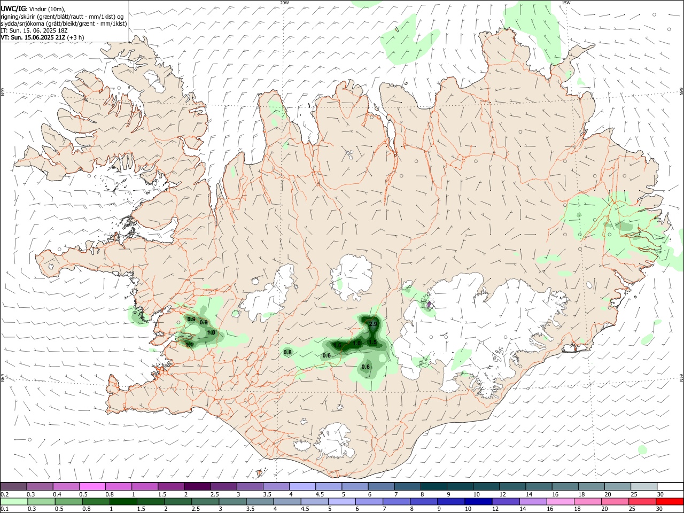Click the lightest green swatch starting the rain scale
Screen dimensions: 684x513
pos(14,501)
